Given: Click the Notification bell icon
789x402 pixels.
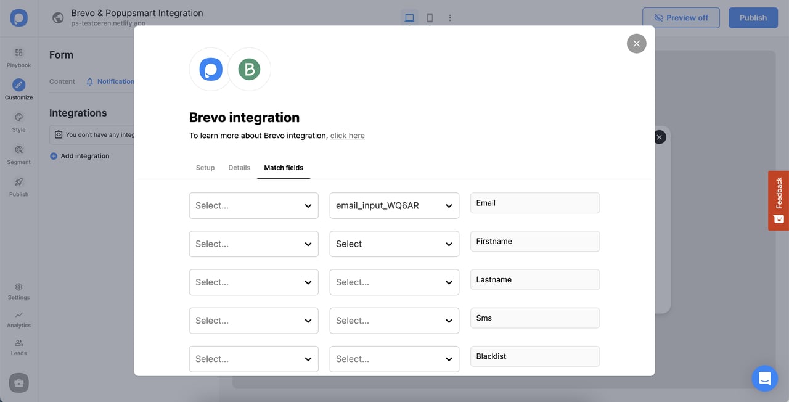Looking at the screenshot, I should coord(90,81).
